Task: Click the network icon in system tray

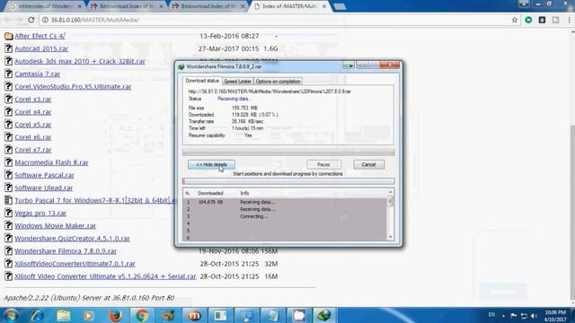Action: point(524,316)
